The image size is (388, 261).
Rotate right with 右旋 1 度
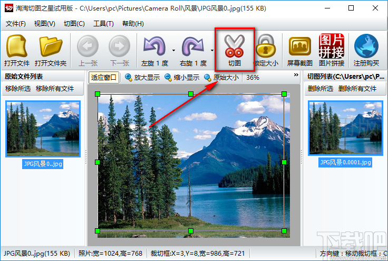tap(193, 50)
